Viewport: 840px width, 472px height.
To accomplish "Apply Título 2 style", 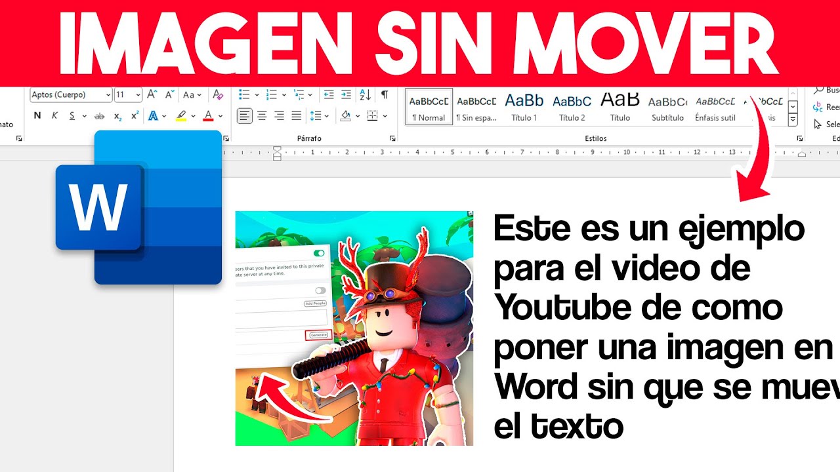I will coord(572,107).
